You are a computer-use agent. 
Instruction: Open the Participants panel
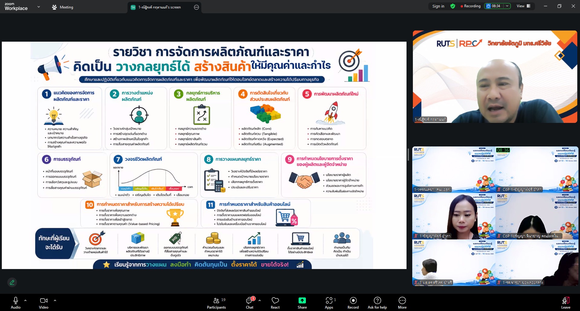pos(216,303)
